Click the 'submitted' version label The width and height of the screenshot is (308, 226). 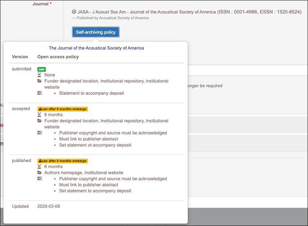click(22, 69)
